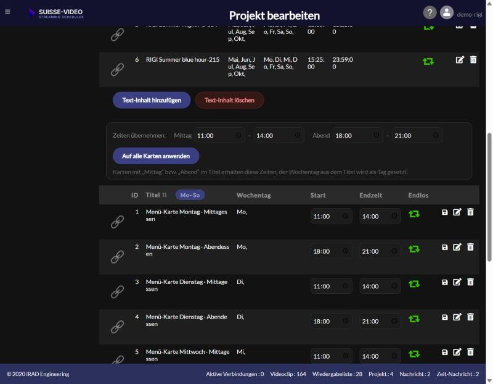
Task: Open the hamburger navigation menu
Action: click(x=7, y=12)
